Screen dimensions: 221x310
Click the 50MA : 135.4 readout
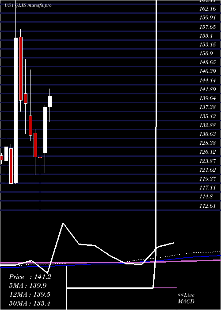tap(30, 303)
